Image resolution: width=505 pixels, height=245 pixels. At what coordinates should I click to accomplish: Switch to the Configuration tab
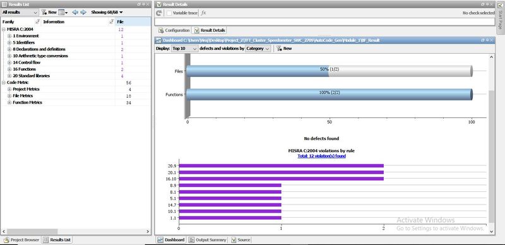click(174, 30)
